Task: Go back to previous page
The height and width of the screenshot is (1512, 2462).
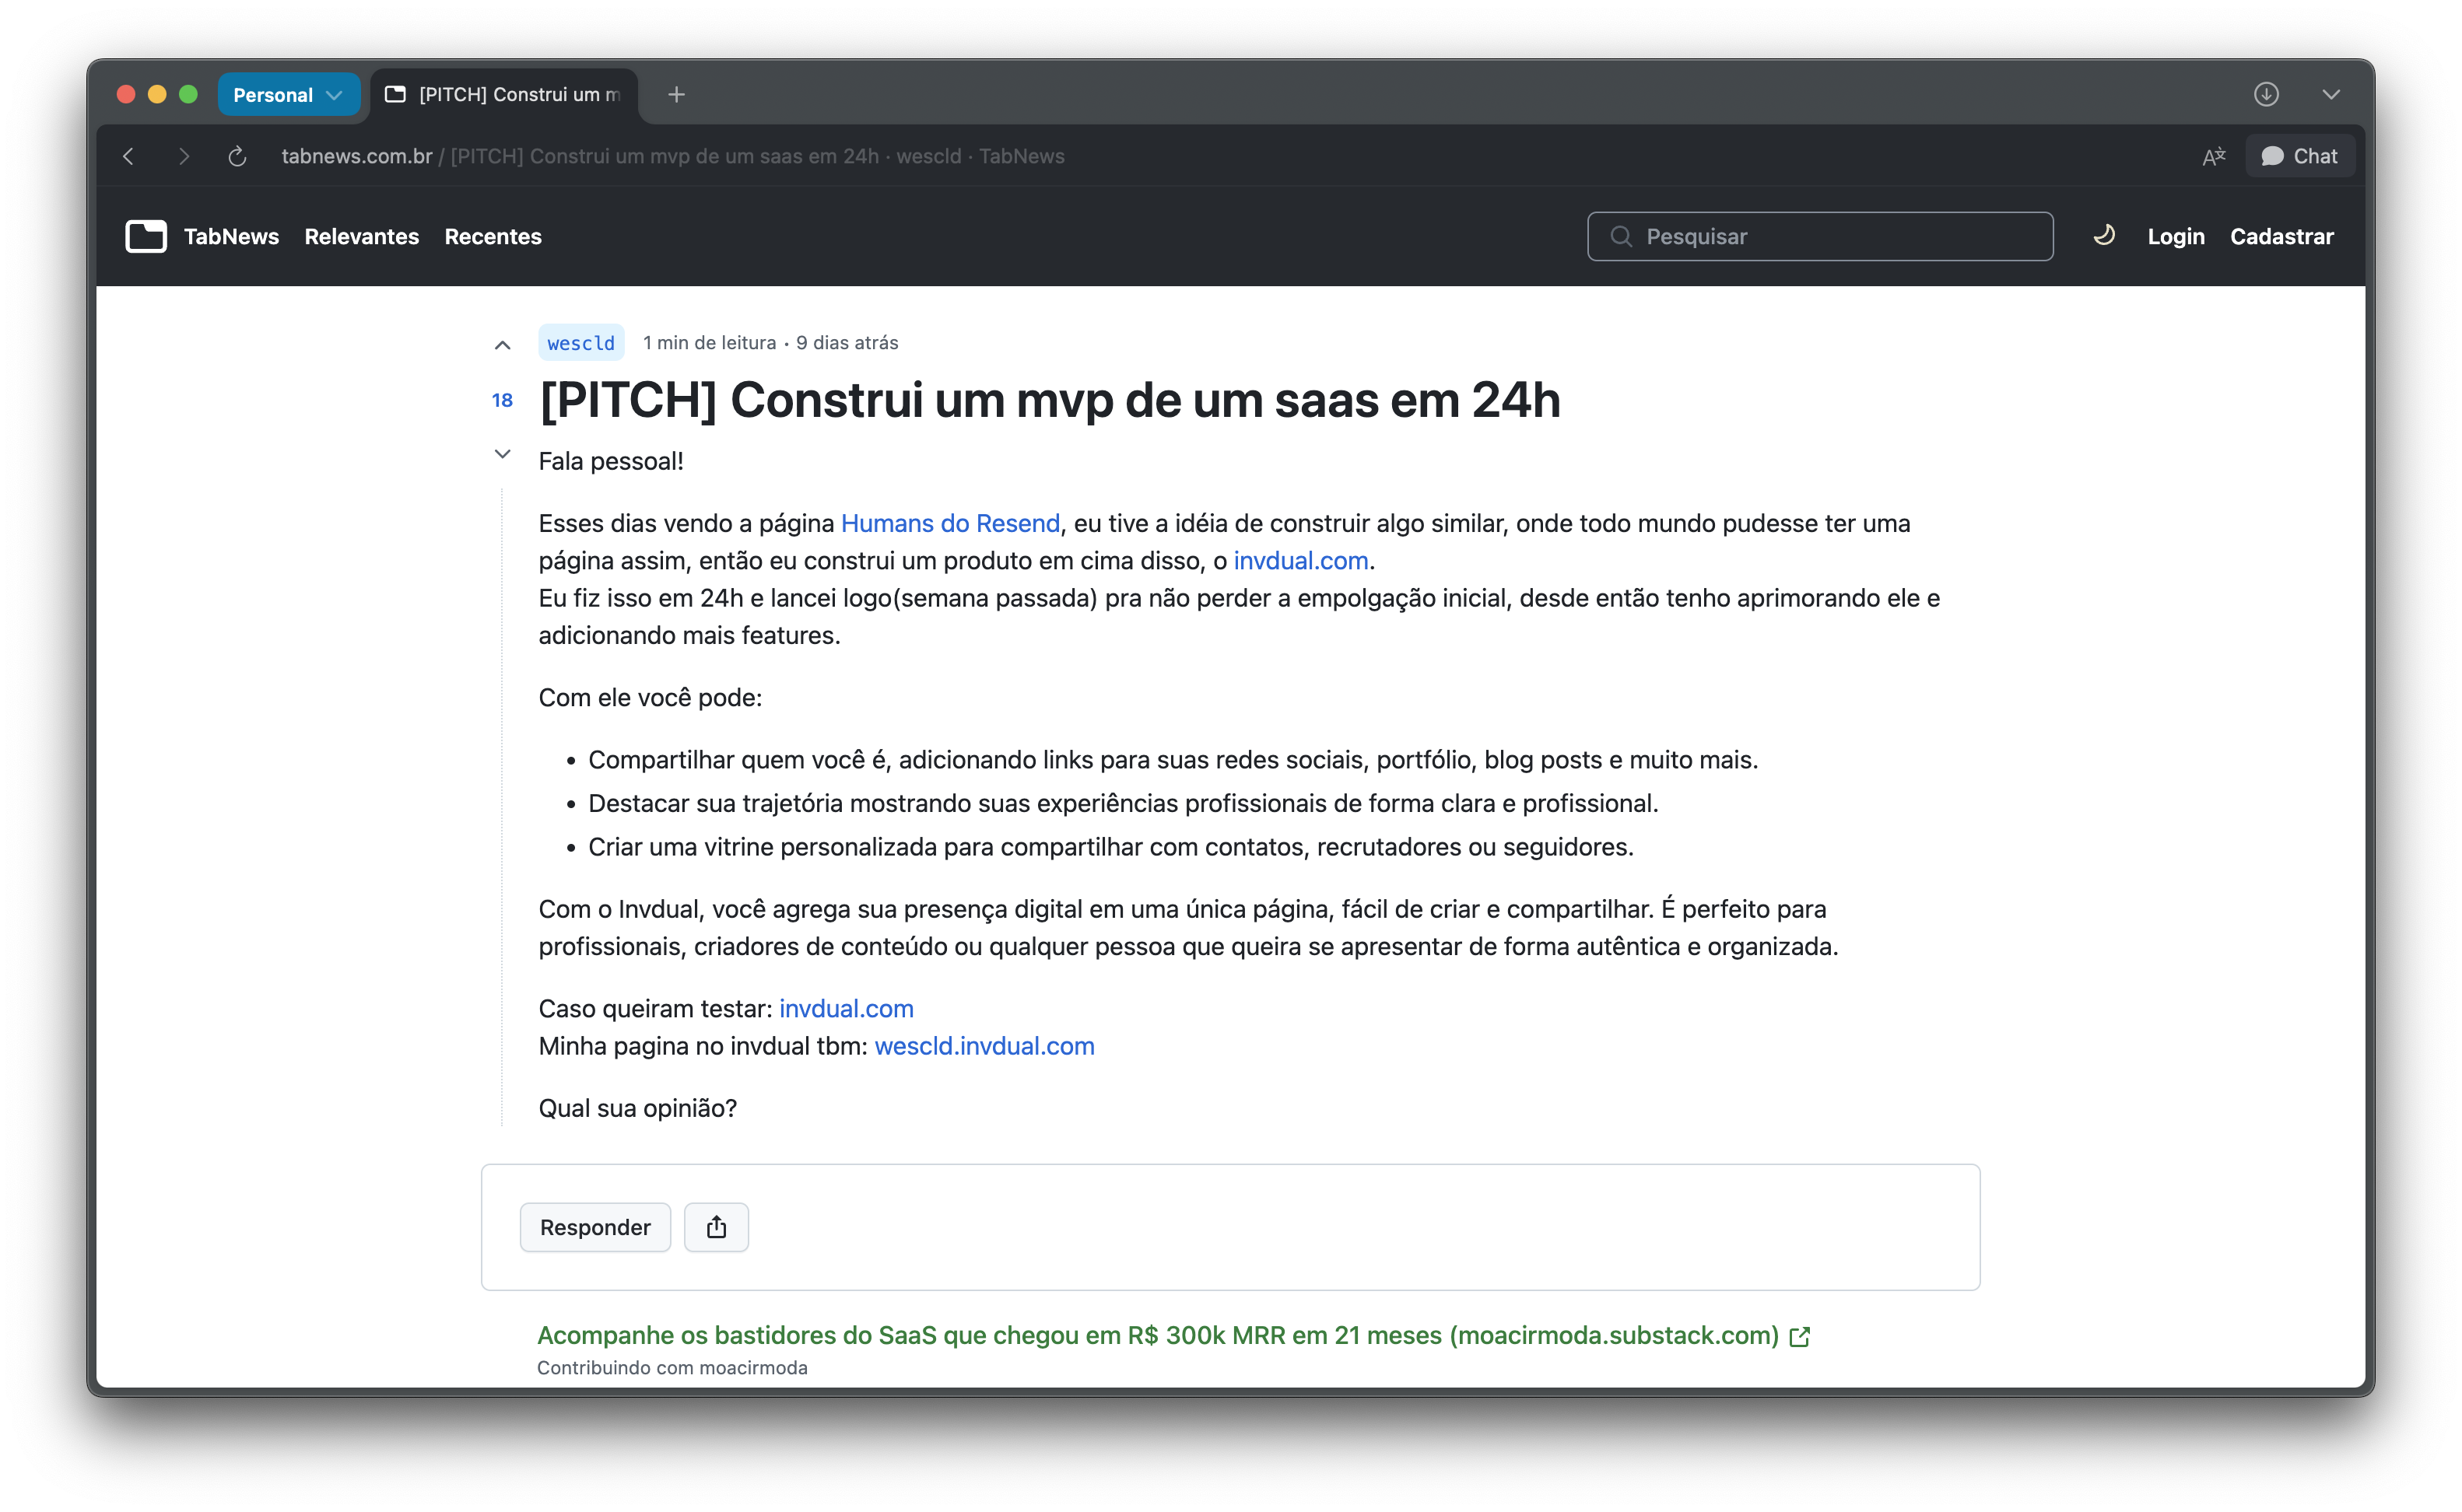Action: tap(129, 156)
